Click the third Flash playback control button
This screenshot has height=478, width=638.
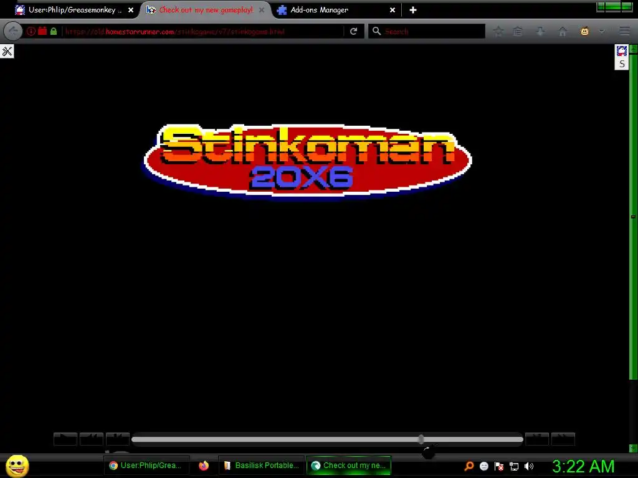[x=118, y=439]
